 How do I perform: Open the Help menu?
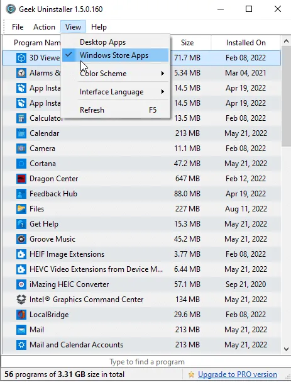click(99, 27)
